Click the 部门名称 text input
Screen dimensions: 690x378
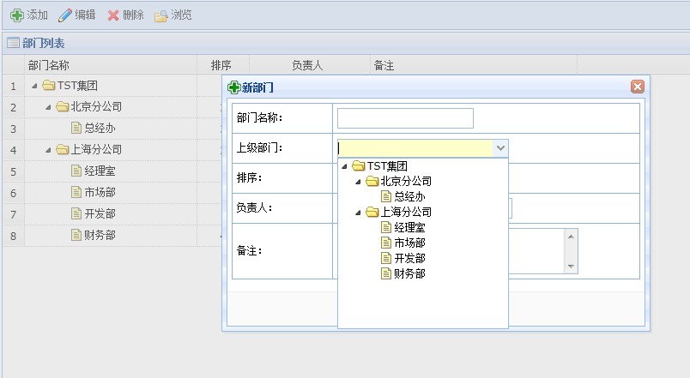405,118
